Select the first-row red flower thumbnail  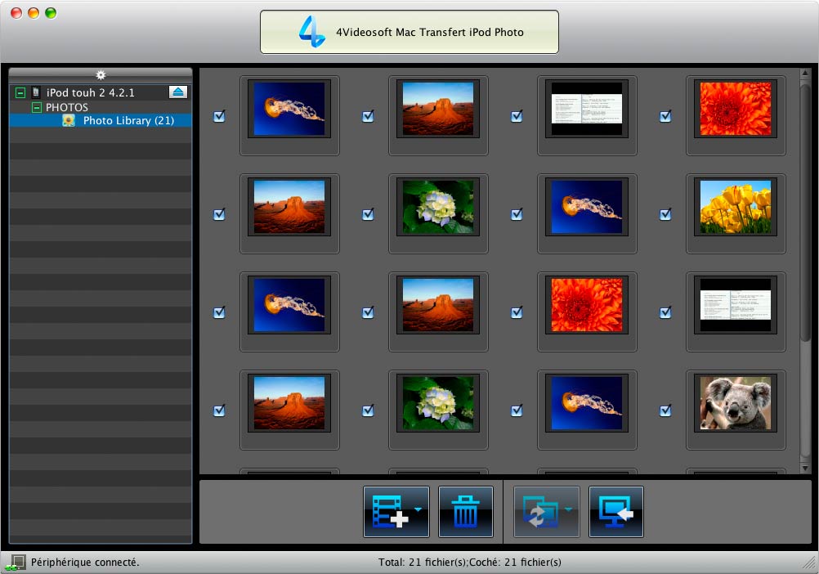coord(736,109)
